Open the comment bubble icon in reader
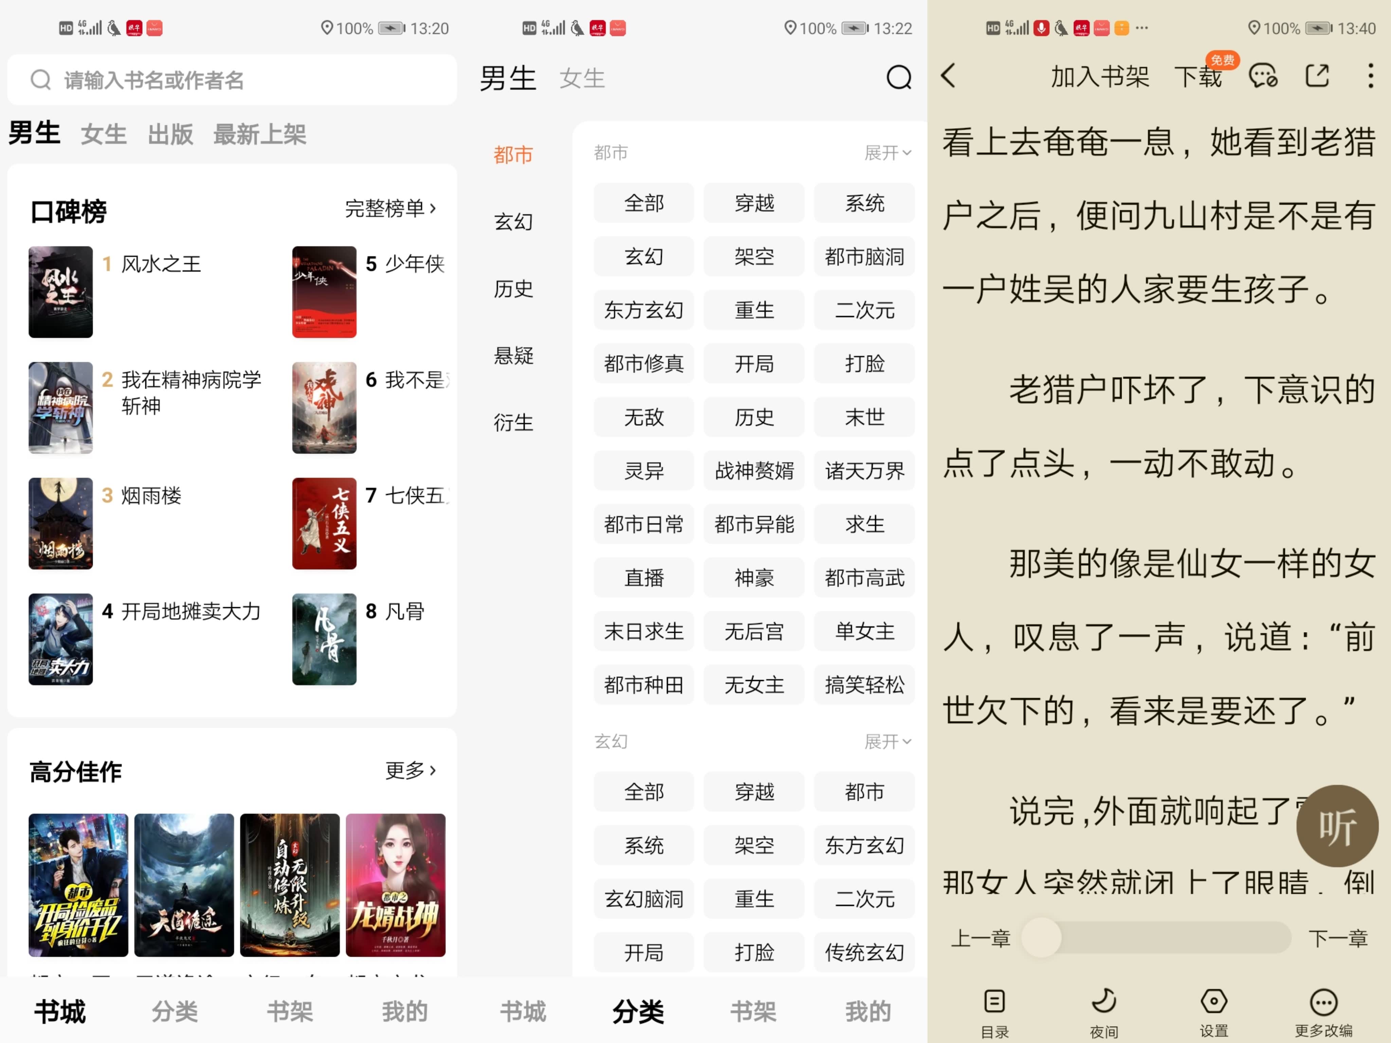 pos(1263,76)
